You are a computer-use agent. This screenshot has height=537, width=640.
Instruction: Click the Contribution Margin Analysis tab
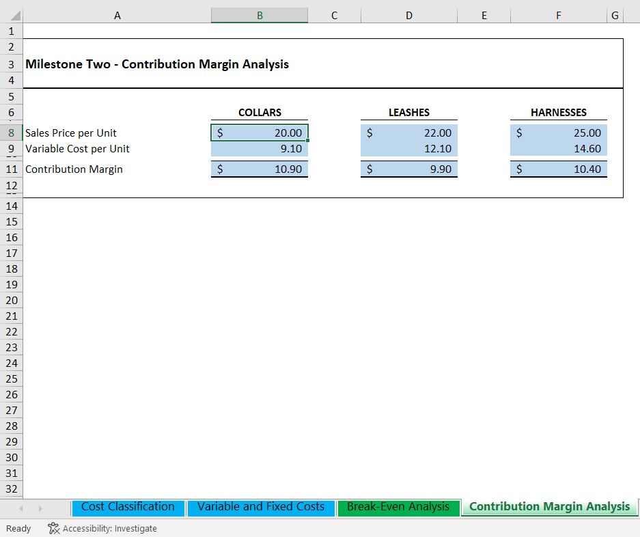pos(549,507)
